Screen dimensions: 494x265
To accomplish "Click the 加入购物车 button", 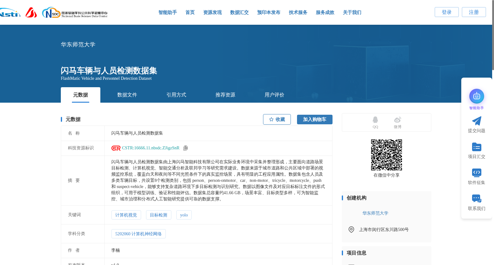I will coord(315,119).
